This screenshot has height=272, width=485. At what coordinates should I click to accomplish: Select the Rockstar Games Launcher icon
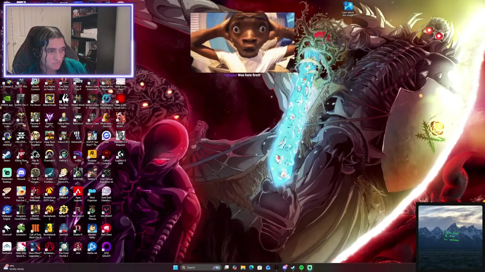coord(92,158)
